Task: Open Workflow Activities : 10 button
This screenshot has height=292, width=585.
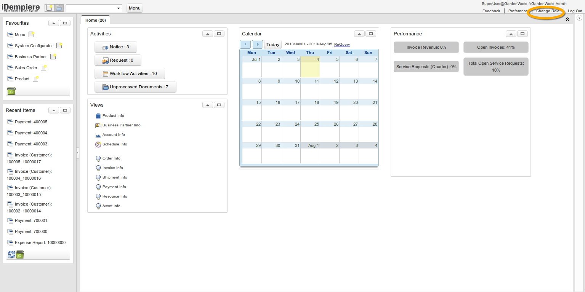Action: click(x=130, y=73)
